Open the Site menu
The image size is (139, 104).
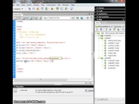(59, 5)
